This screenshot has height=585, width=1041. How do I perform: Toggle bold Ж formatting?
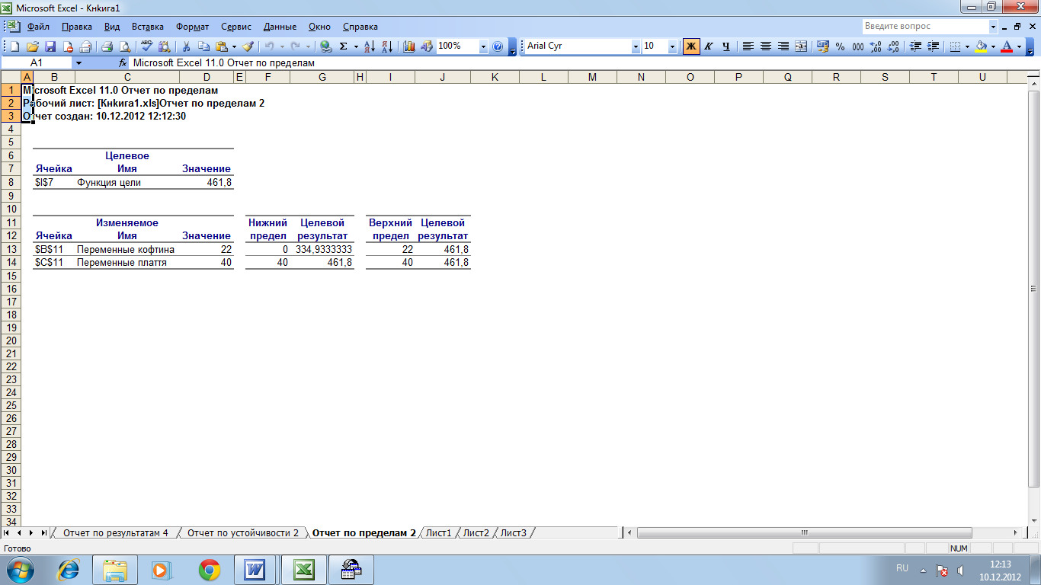(x=691, y=46)
